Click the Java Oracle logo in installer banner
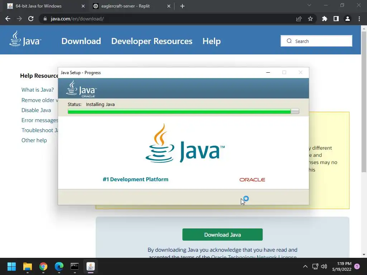The image size is (367, 275). (81, 89)
